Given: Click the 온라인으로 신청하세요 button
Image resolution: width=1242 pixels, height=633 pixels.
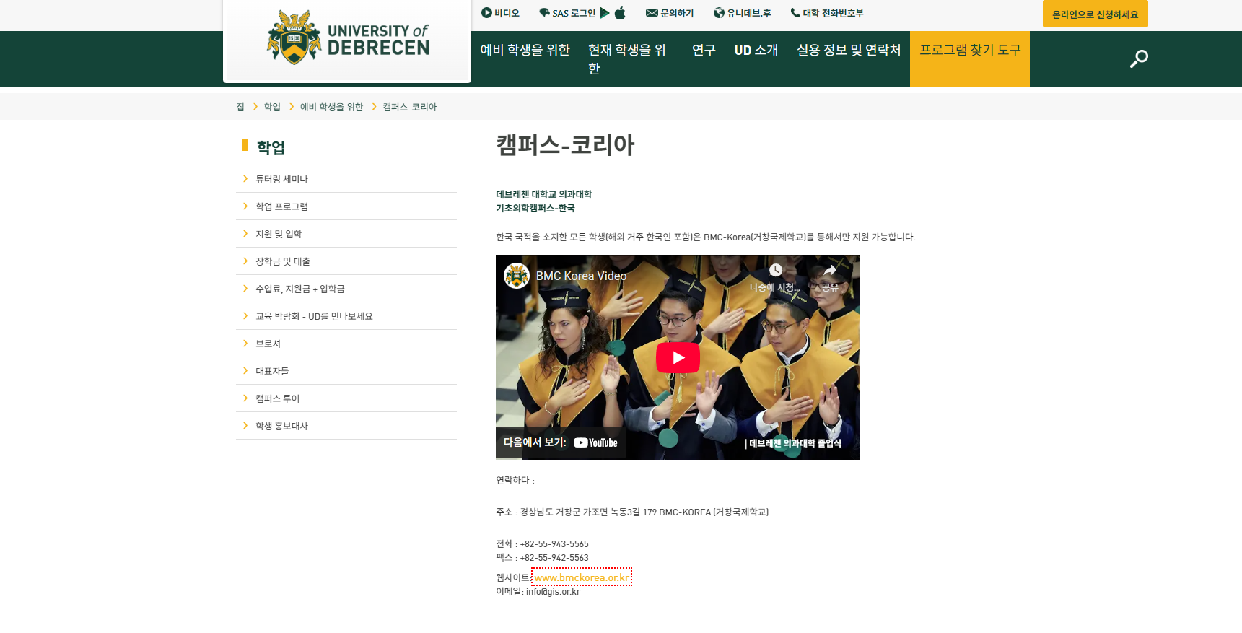Looking at the screenshot, I should [1095, 14].
